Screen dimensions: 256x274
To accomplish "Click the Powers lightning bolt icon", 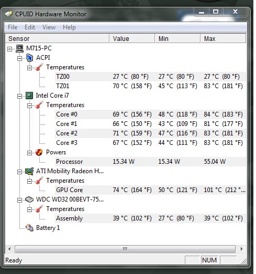I will coord(39,152).
